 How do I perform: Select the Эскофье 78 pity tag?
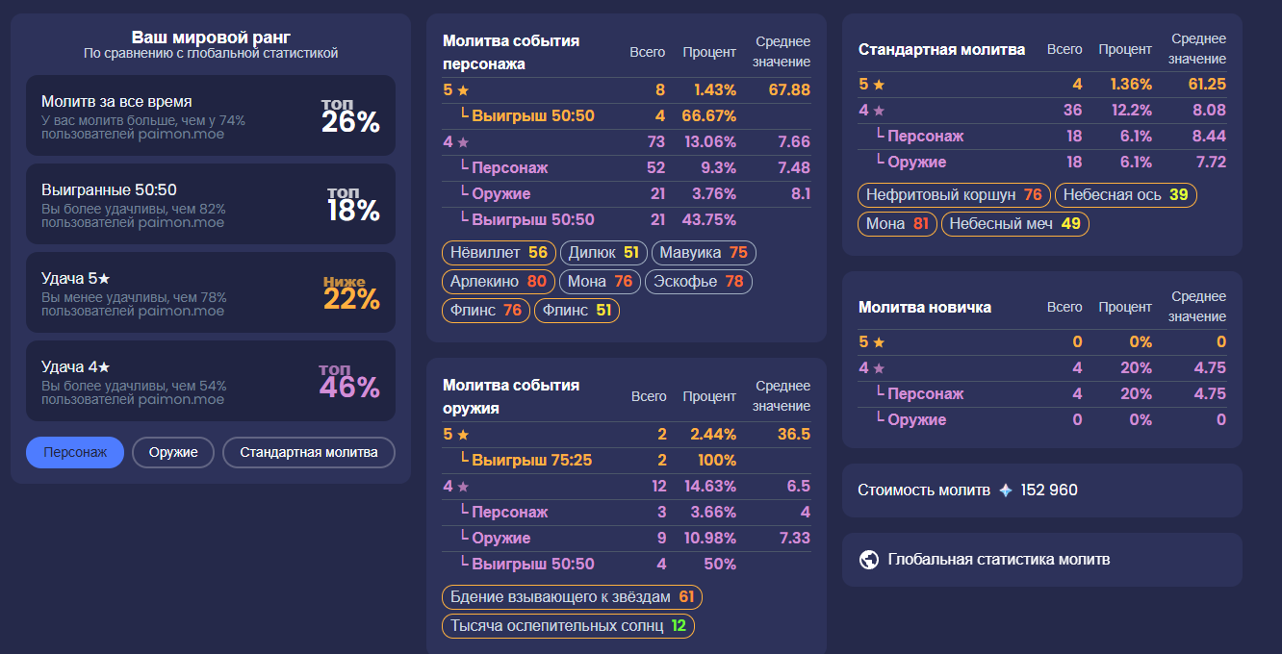[698, 282]
